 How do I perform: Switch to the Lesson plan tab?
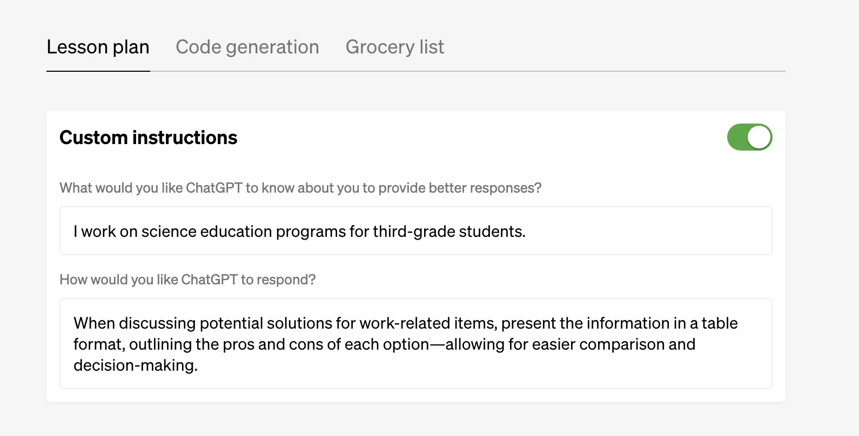[x=98, y=47]
